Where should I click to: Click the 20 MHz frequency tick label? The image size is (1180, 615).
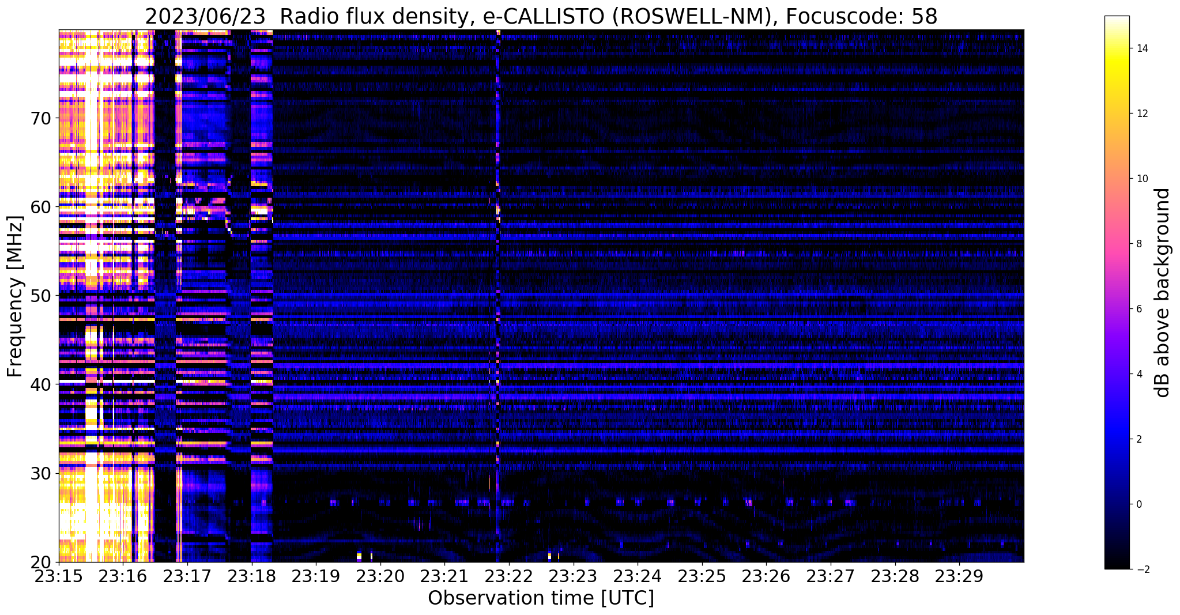[x=40, y=562]
